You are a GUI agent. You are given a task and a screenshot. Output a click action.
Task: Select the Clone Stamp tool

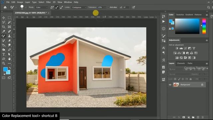click(x=9, y=36)
